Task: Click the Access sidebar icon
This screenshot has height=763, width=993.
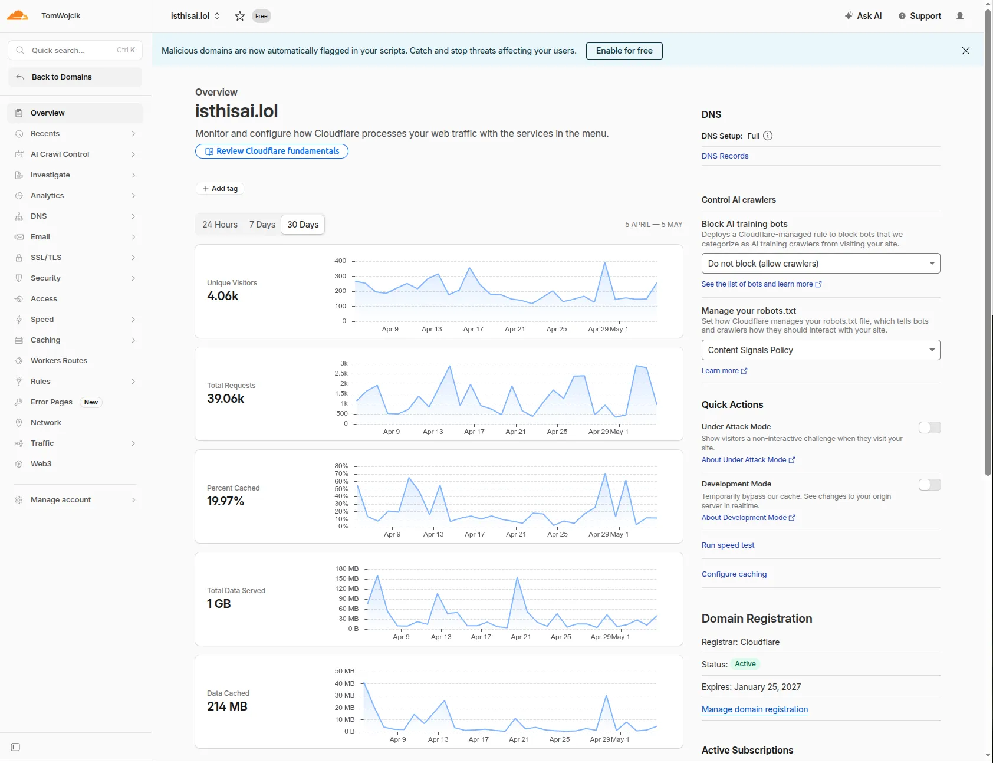Action: 19,299
